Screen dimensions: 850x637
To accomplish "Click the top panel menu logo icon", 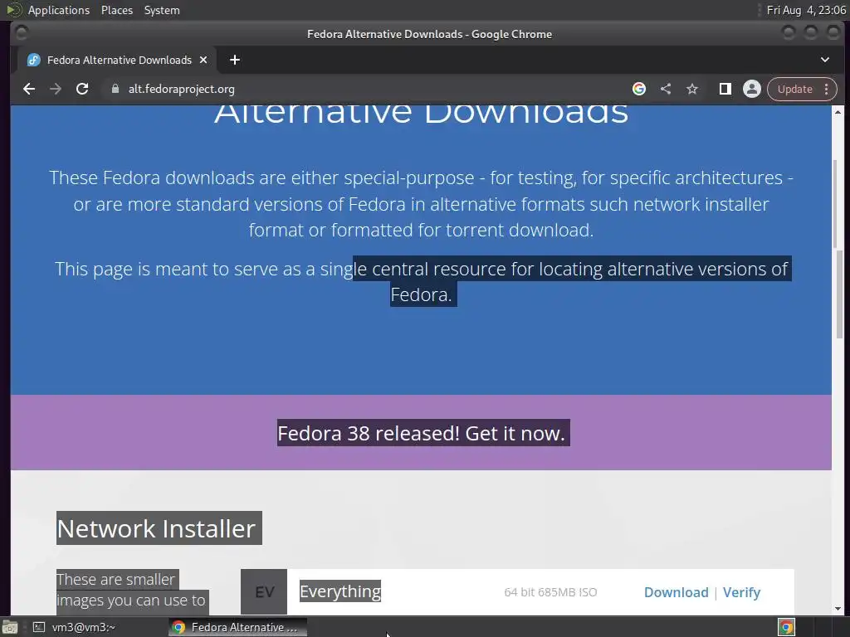I will 13,10.
